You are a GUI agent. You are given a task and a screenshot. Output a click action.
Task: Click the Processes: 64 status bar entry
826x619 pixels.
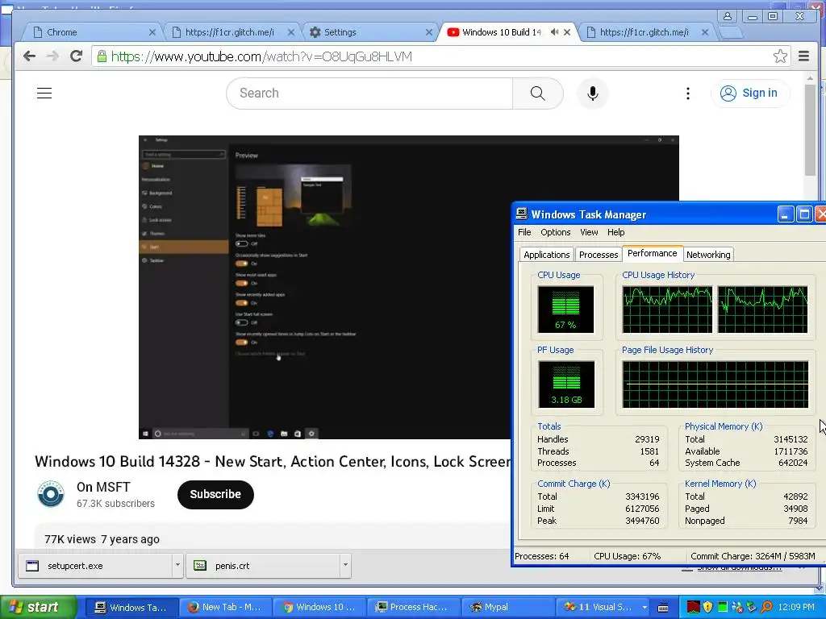[x=541, y=556]
